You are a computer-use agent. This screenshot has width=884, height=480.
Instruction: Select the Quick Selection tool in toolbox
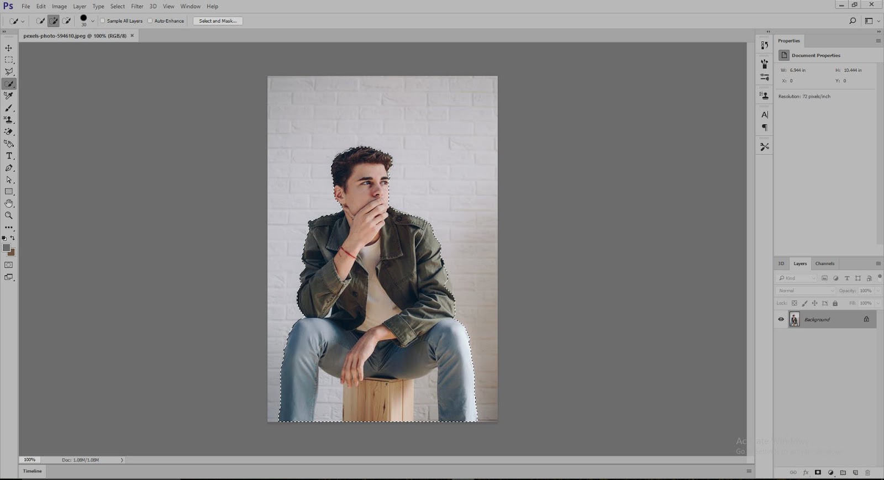pyautogui.click(x=9, y=84)
